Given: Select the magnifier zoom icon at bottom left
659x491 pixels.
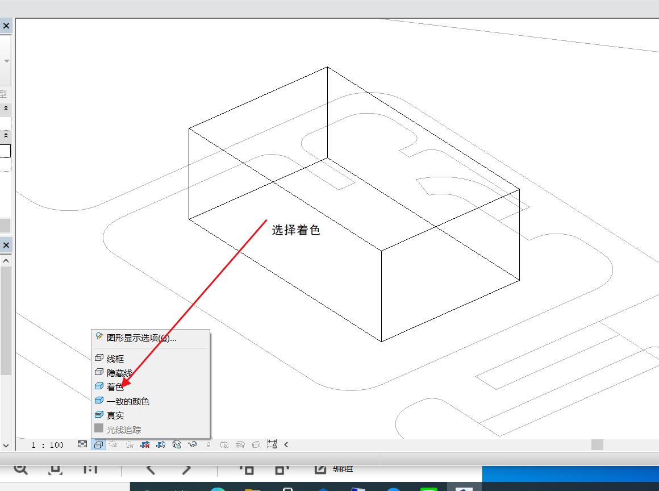Looking at the screenshot, I should (20, 469).
